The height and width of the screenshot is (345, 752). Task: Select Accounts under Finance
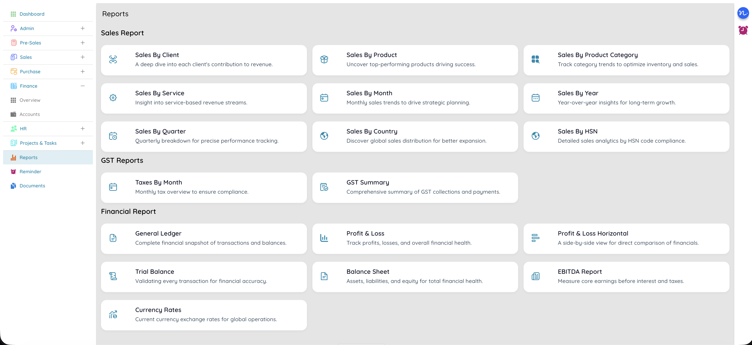(x=30, y=114)
